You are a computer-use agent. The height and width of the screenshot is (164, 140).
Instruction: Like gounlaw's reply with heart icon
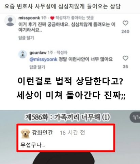(x=125, y=58)
